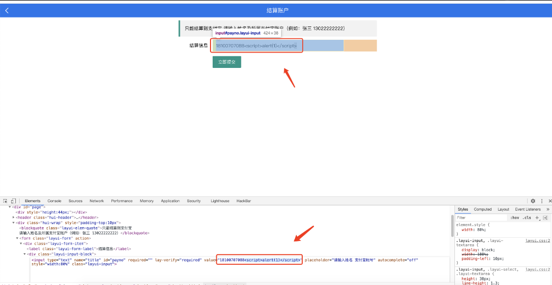
Task: Expand the header hui-header node
Action: (x=13, y=218)
